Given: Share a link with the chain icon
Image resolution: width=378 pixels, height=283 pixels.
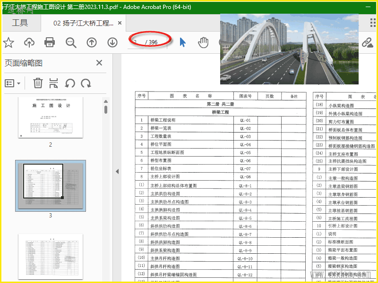Looking at the screenshot, I should 368,43.
